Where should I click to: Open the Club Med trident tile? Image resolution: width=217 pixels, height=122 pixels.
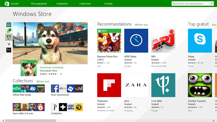click(x=163, y=85)
